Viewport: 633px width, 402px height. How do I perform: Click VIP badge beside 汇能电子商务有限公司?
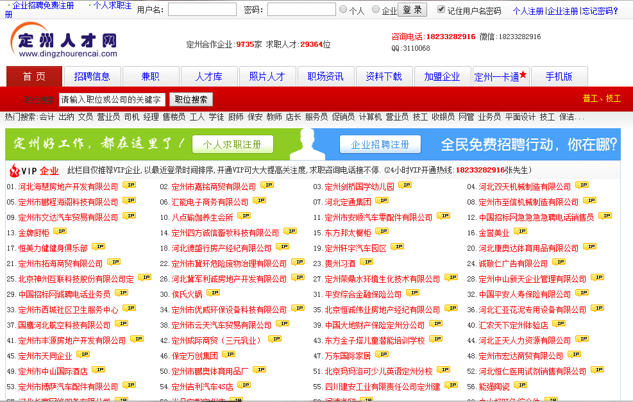[x=260, y=201]
